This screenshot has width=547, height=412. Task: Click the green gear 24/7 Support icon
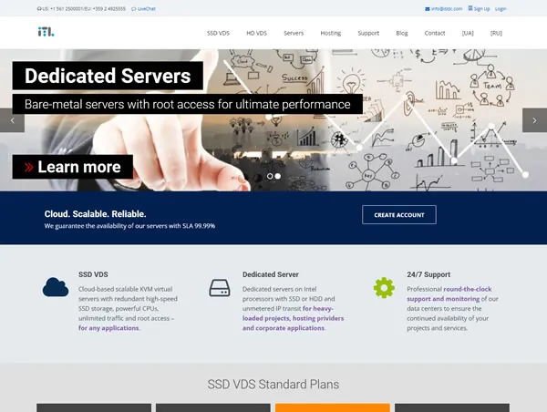(x=384, y=287)
